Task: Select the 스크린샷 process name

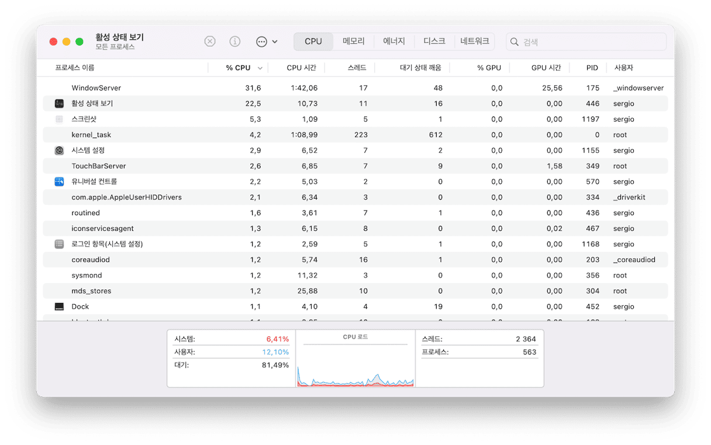Action: click(84, 119)
